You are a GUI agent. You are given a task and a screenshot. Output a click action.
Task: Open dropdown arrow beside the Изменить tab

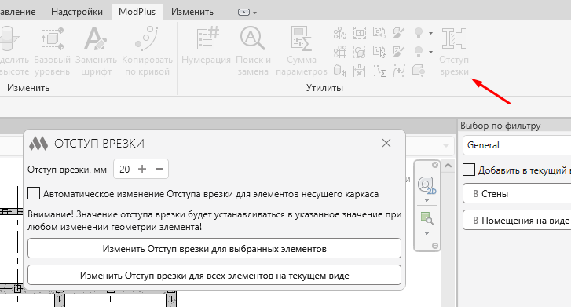pos(255,13)
